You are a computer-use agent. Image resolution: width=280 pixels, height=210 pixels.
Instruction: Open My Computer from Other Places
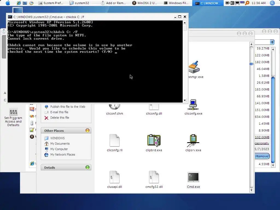[x=59, y=149]
